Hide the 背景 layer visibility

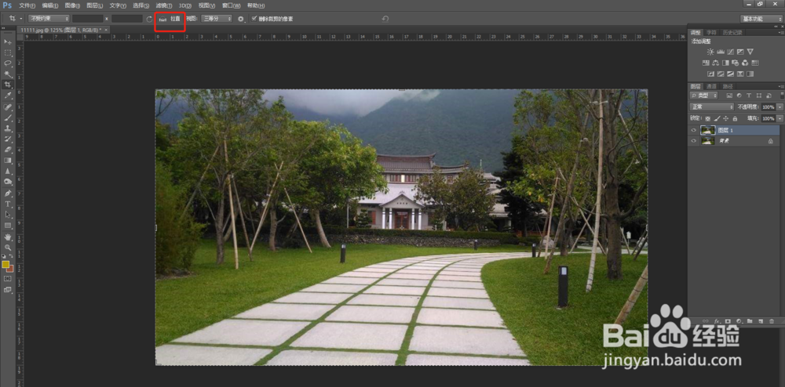693,141
